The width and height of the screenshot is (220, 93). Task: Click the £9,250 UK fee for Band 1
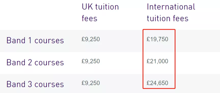[91, 39]
